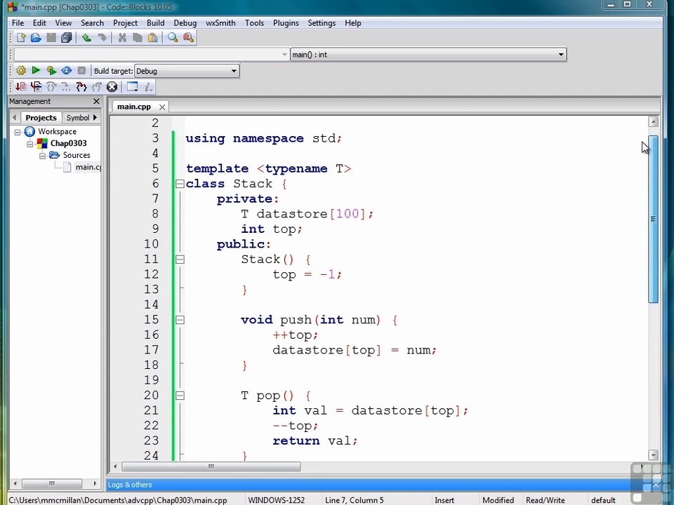Run to cursor debug icon
The width and height of the screenshot is (674, 505).
[x=36, y=87]
